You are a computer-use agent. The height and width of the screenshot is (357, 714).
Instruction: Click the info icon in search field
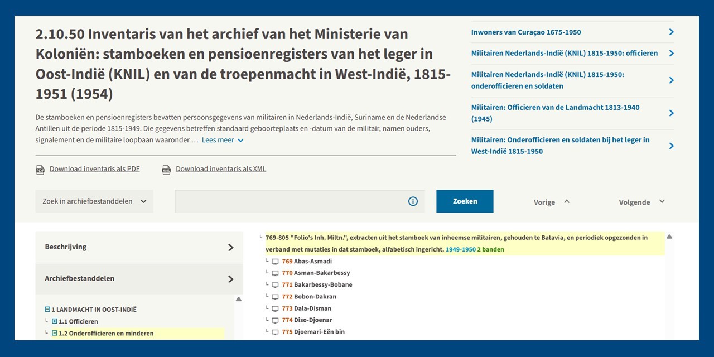point(413,201)
